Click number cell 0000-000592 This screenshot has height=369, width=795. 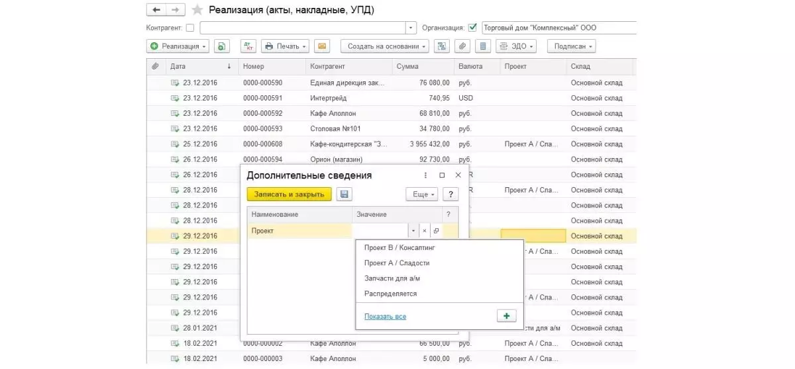[272, 114]
